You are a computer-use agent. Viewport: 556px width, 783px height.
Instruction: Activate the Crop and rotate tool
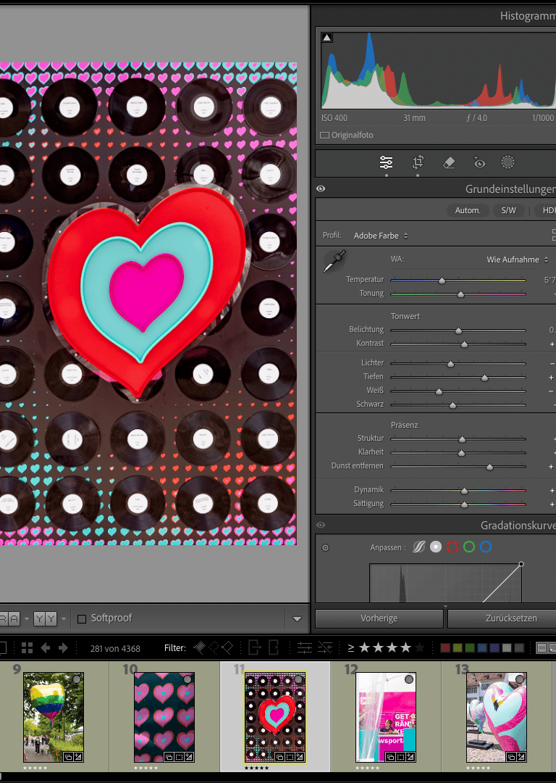[x=418, y=163]
